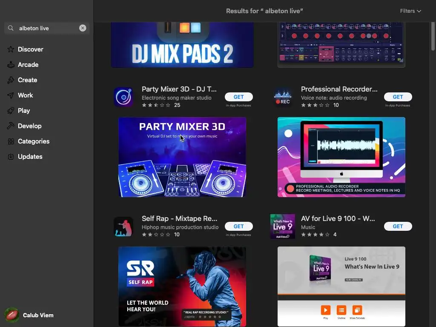
Task: Click the Updates download icon
Action: click(x=11, y=157)
